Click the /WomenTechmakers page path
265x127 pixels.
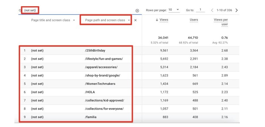100,84
